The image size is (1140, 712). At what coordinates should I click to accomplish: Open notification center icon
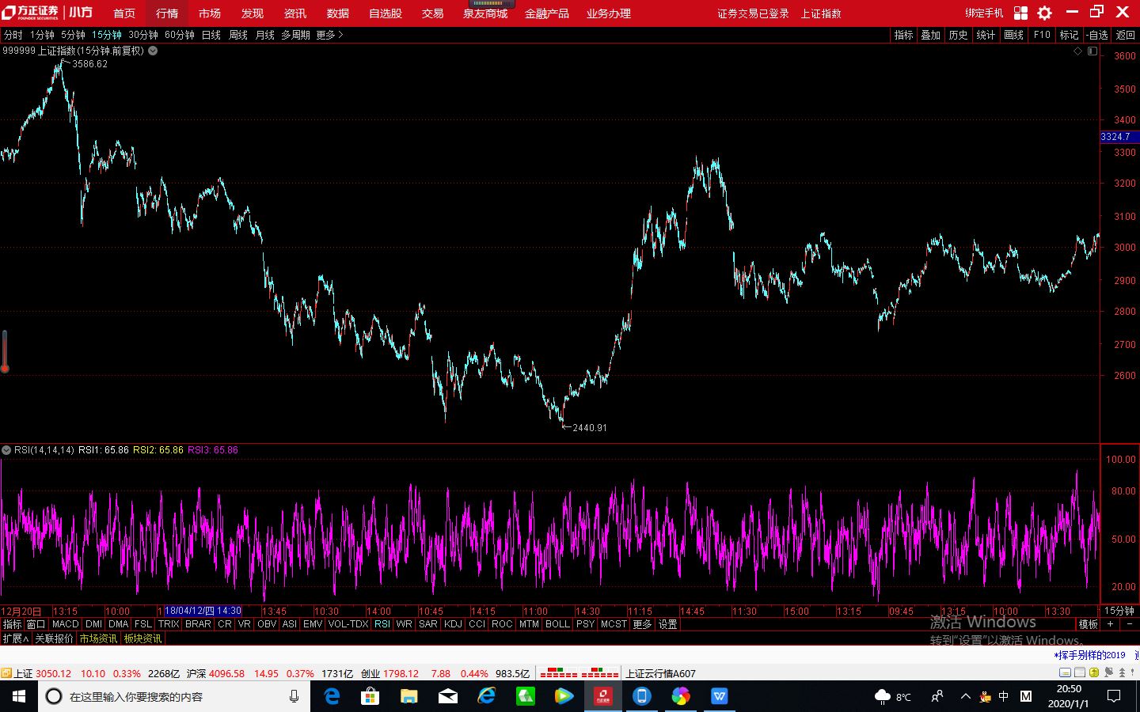click(x=1114, y=696)
